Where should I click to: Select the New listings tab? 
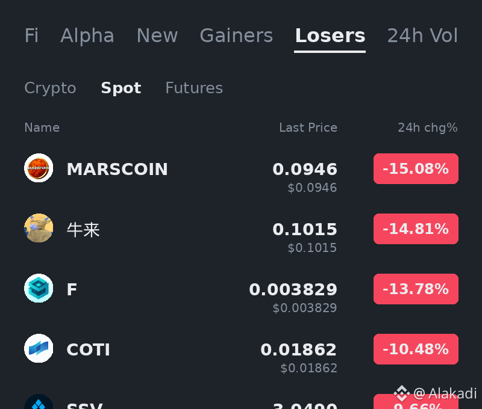pos(157,35)
